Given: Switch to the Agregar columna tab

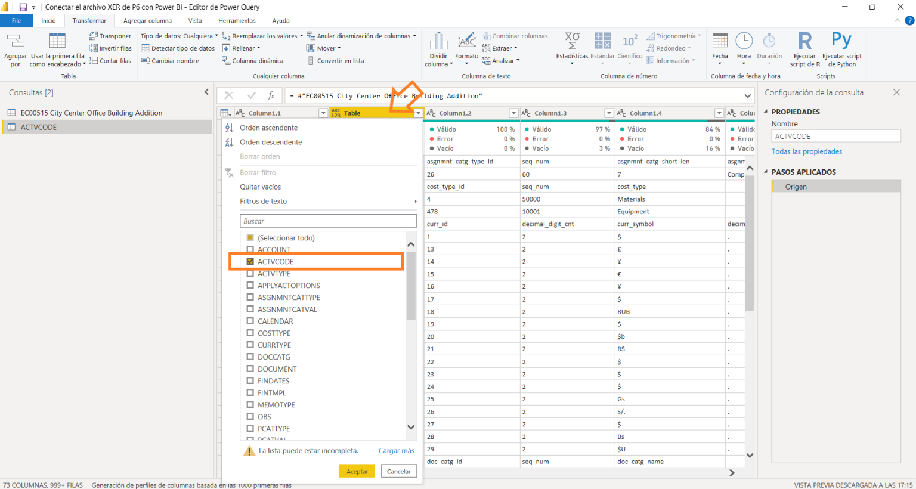Looking at the screenshot, I should pos(147,20).
